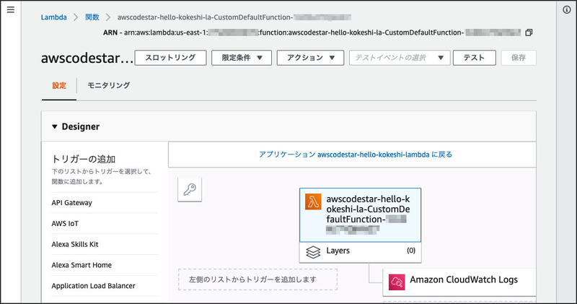Open the アクション dropdown
This screenshot has height=304, width=577.
pos(310,58)
